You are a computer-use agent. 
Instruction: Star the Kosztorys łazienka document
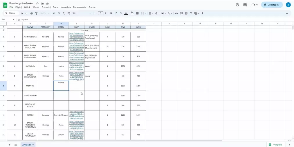(37, 3)
